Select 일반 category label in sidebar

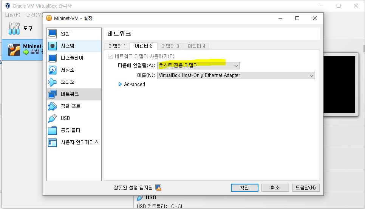(65, 34)
